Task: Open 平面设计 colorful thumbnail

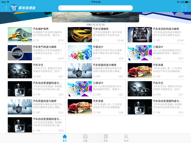Action: pos(80,53)
